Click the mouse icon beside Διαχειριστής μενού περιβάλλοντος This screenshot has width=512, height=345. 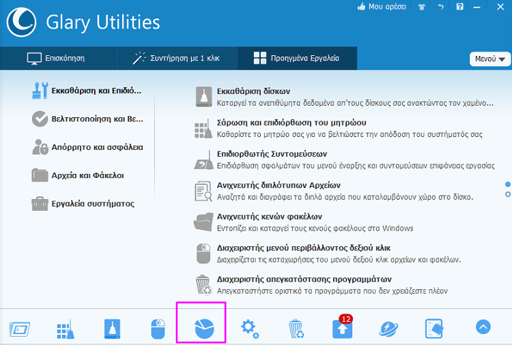click(x=203, y=254)
